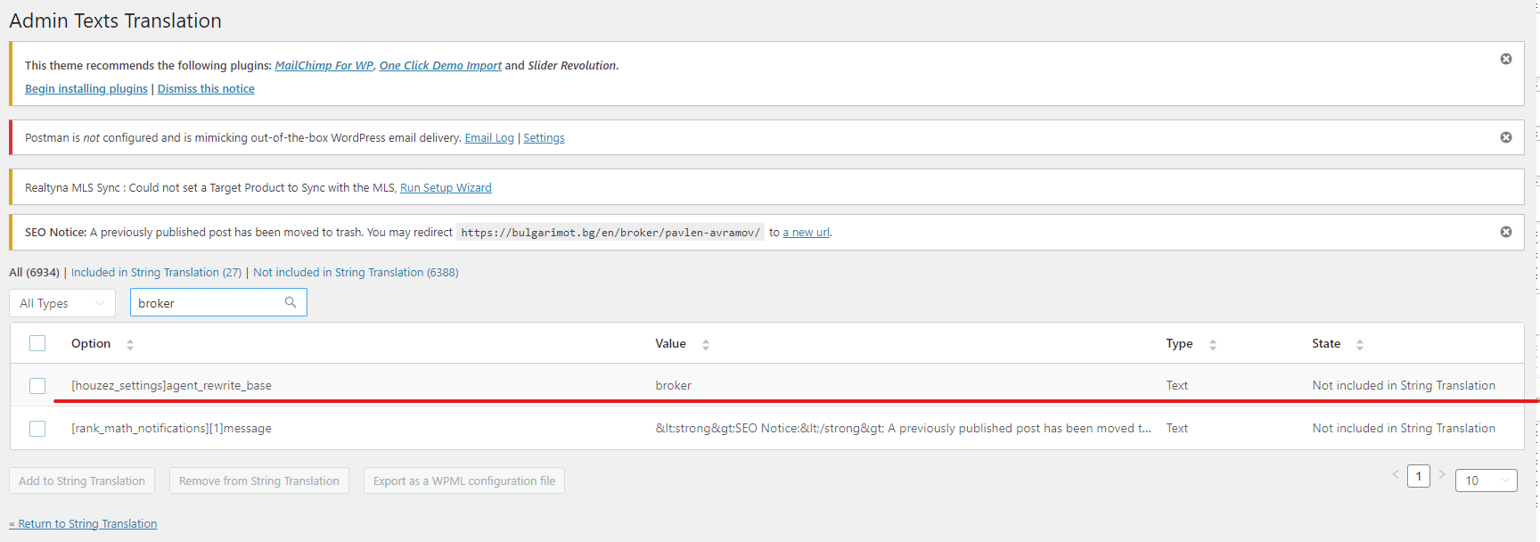Dismiss the SEO Notice redirect message
This screenshot has height=542, width=1540.
(x=1506, y=232)
